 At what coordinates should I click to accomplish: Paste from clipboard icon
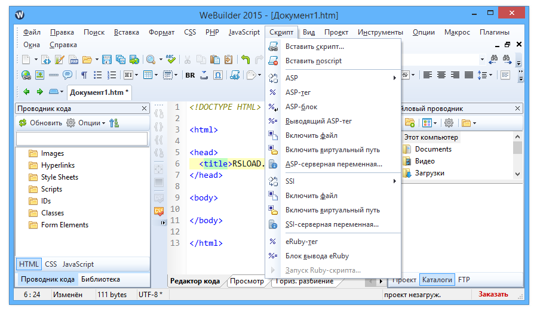point(214,60)
